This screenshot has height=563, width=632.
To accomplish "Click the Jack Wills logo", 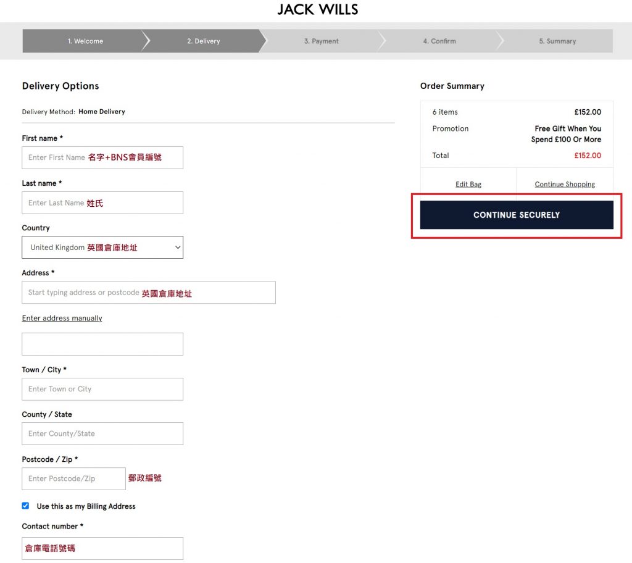I will [x=317, y=10].
